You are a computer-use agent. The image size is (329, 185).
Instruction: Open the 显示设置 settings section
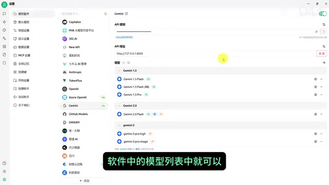(x=33, y=39)
